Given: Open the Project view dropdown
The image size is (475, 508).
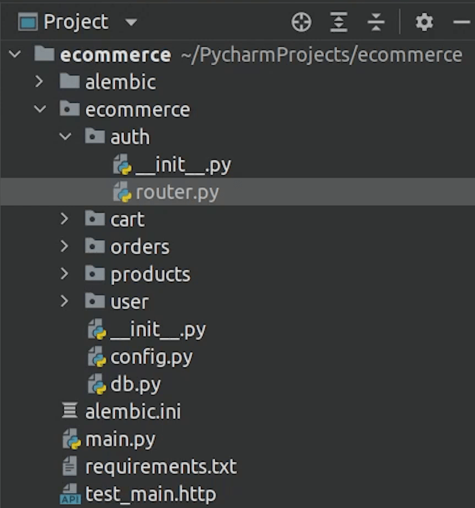Looking at the screenshot, I should click(131, 23).
